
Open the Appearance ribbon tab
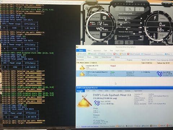click(97, 51)
